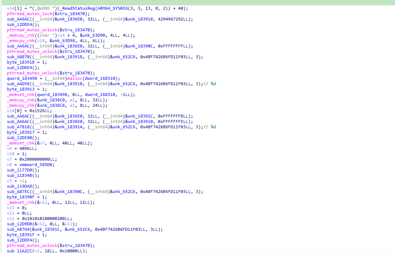Open function sub_A87EC

pyautogui.click(x=18, y=192)
